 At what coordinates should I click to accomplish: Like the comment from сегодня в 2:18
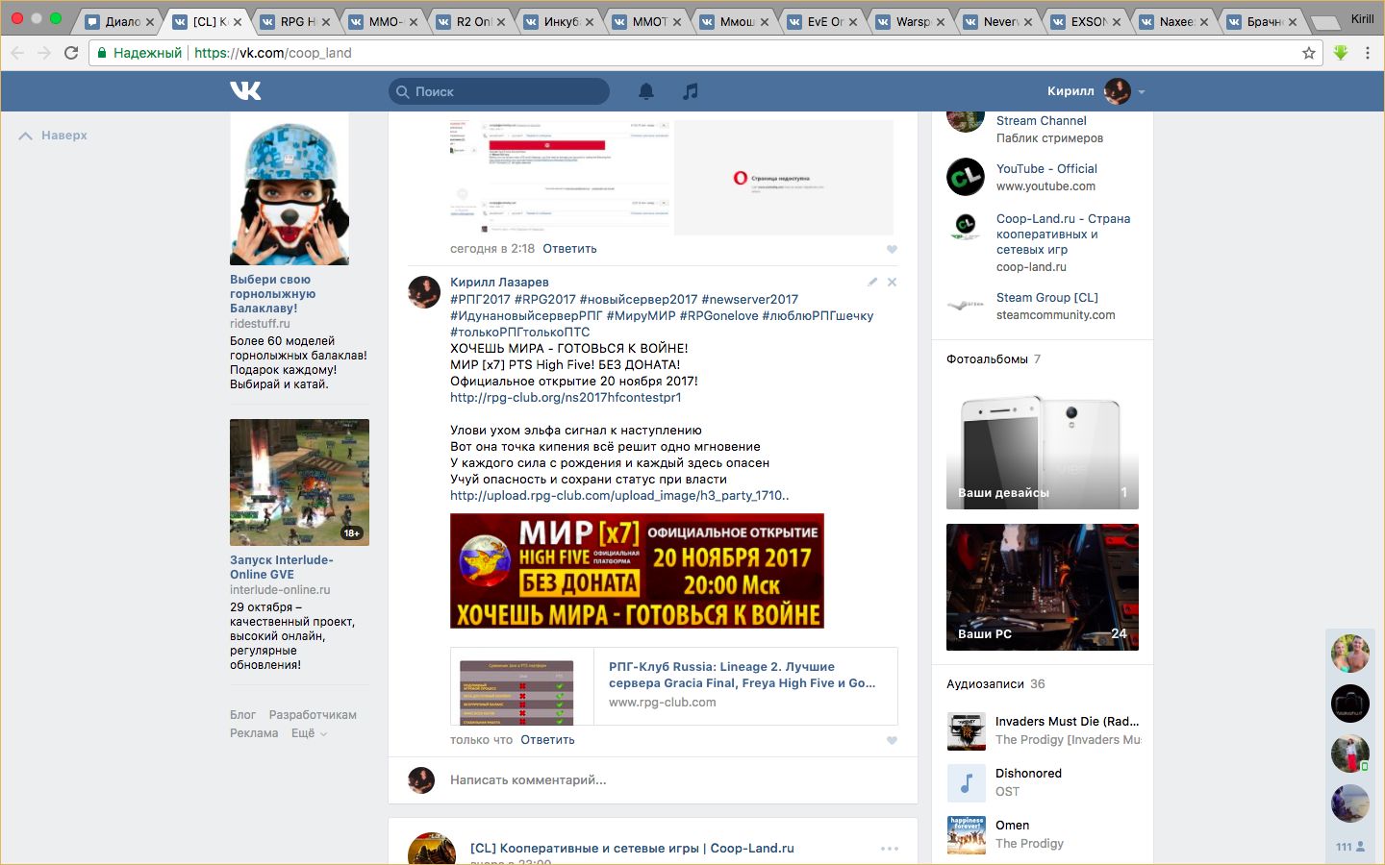click(892, 249)
